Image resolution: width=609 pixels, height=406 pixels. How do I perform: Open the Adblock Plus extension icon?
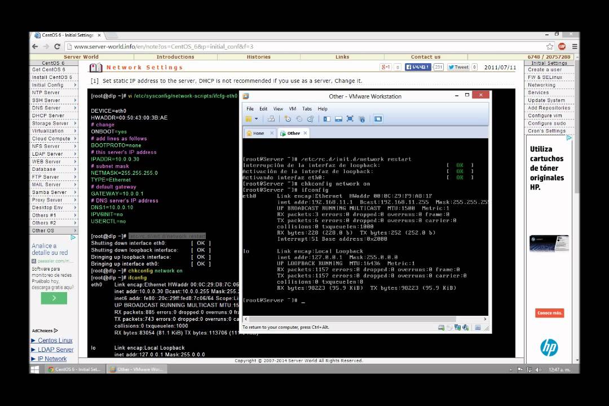pos(562,47)
